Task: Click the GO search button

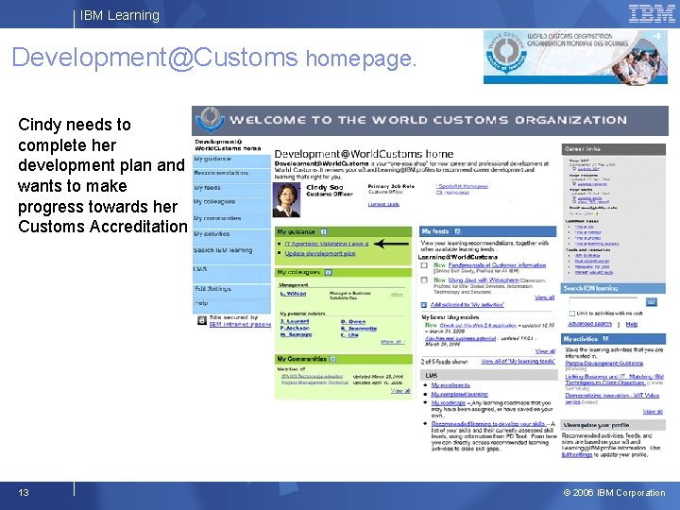Action: [x=652, y=302]
